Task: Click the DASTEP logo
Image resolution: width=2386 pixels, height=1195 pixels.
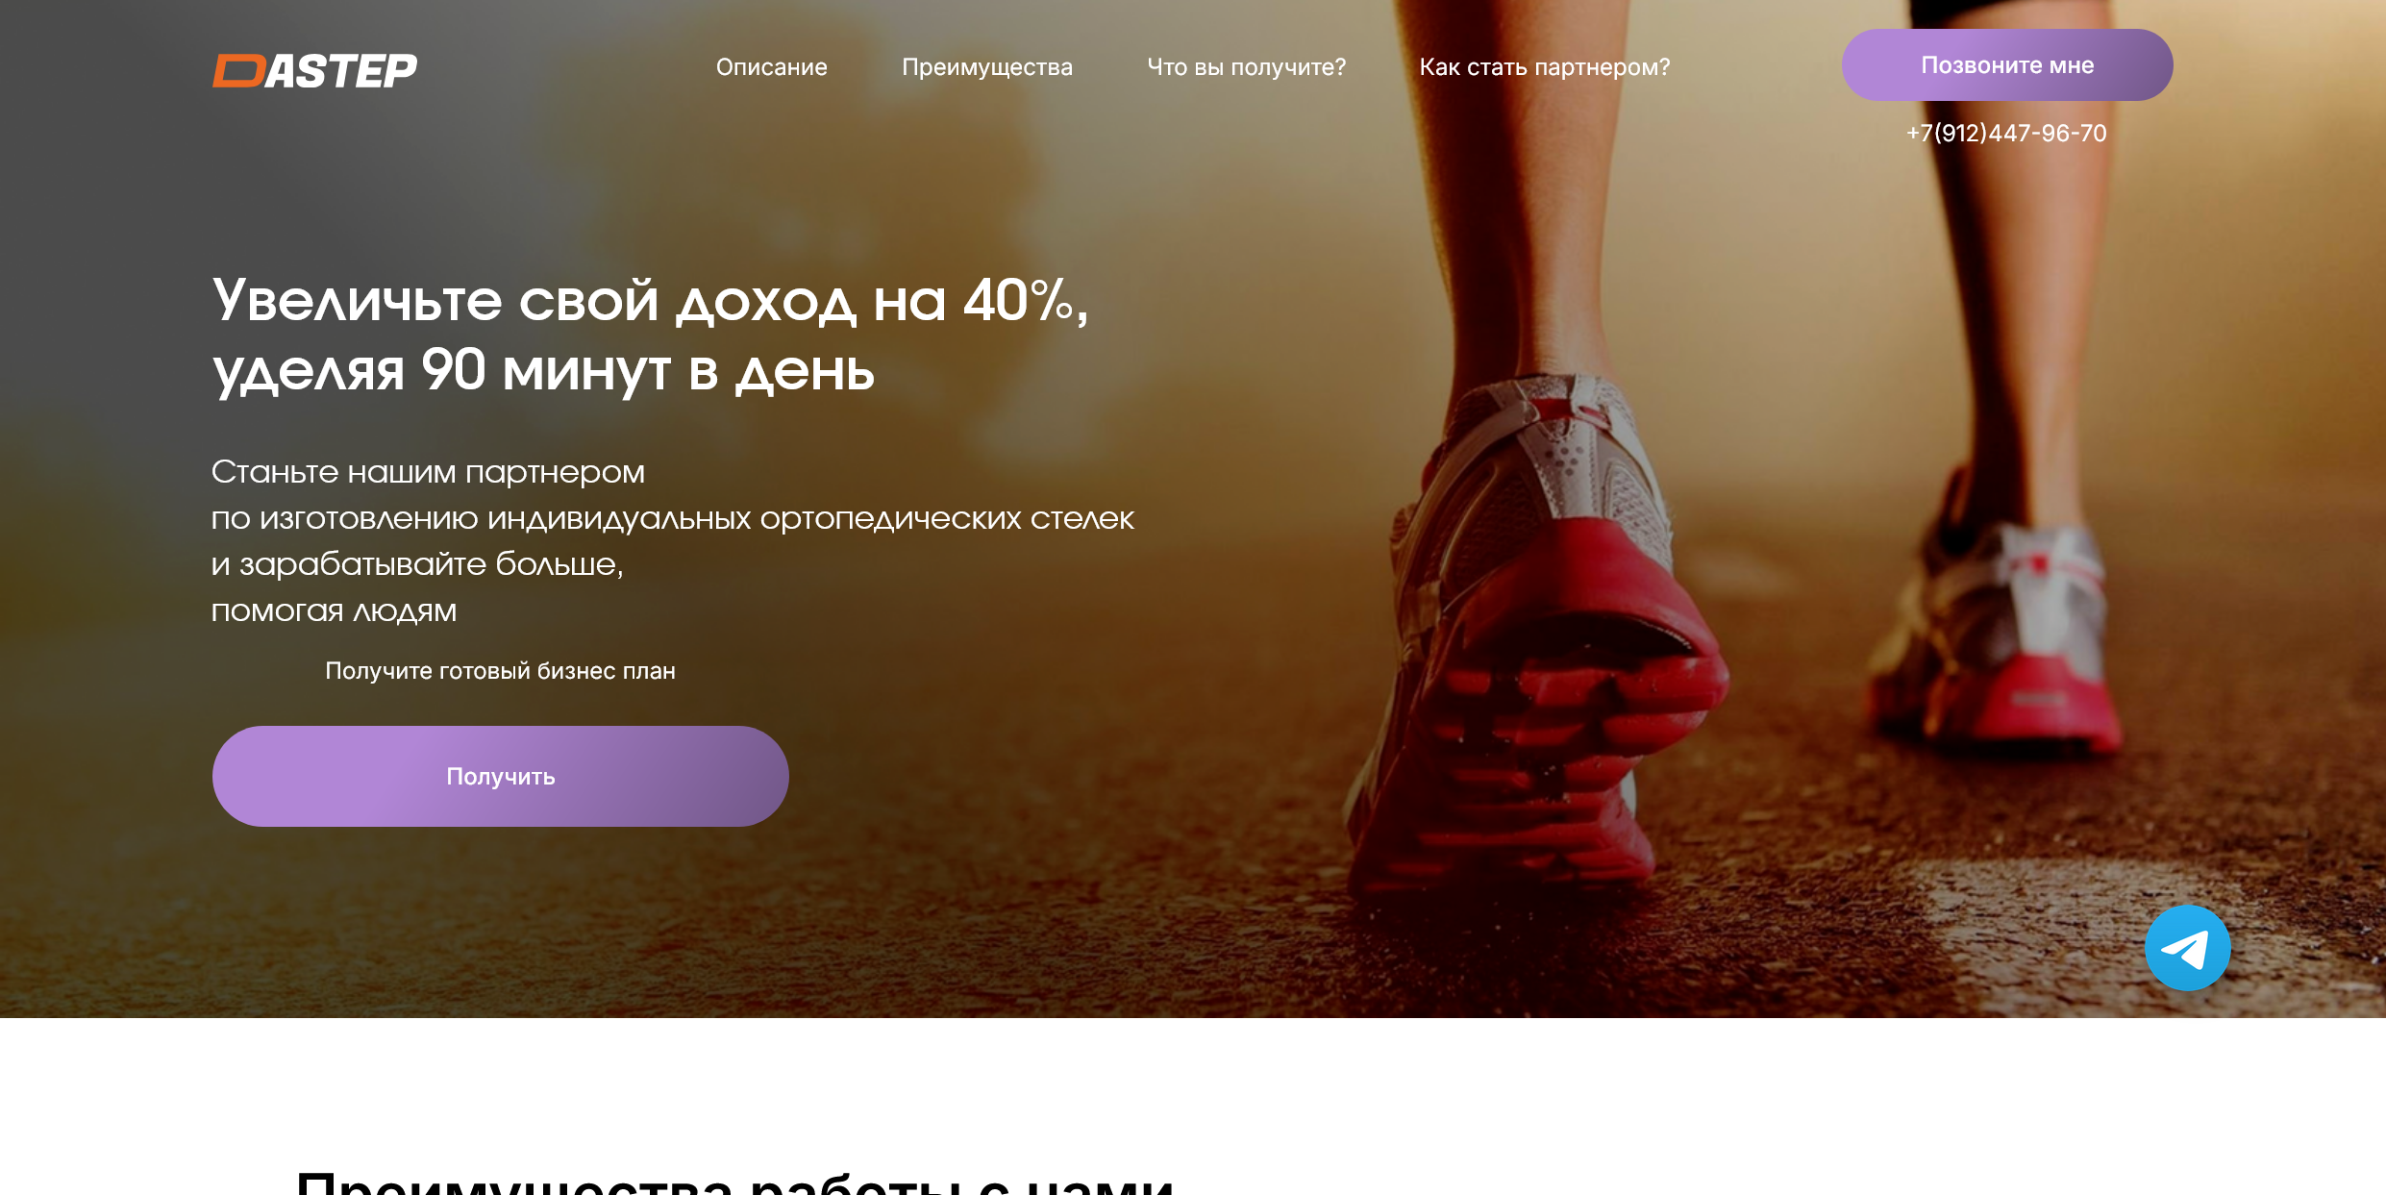Action: 314,70
